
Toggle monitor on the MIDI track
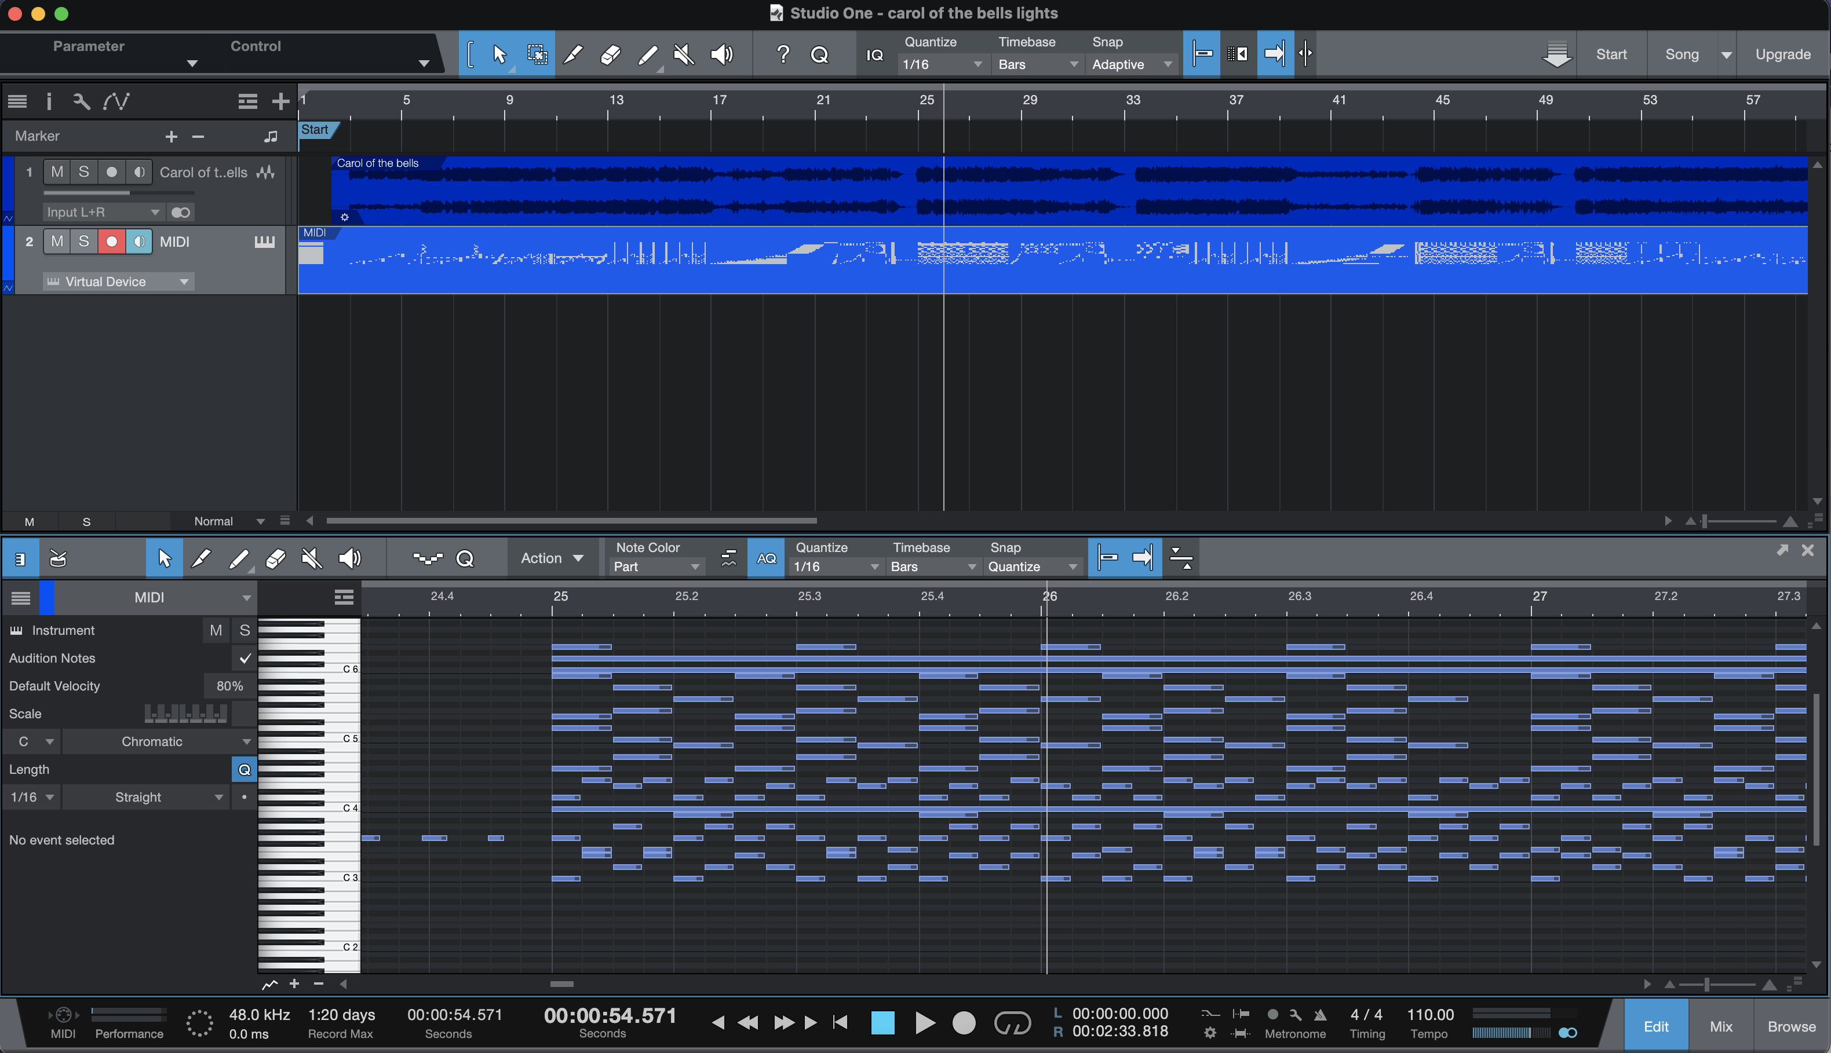point(139,242)
